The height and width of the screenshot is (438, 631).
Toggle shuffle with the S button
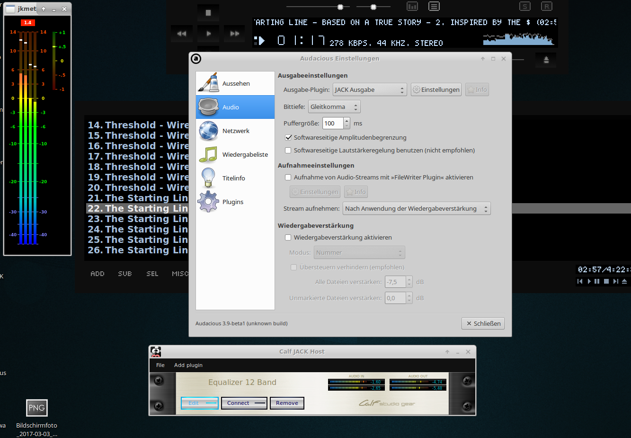524,6
